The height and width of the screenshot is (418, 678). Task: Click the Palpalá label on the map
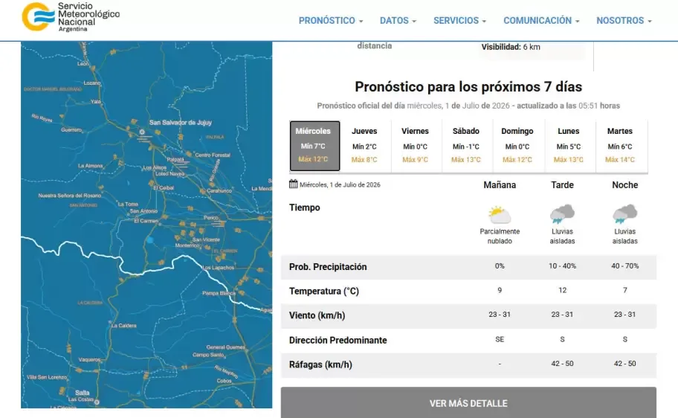[175, 159]
